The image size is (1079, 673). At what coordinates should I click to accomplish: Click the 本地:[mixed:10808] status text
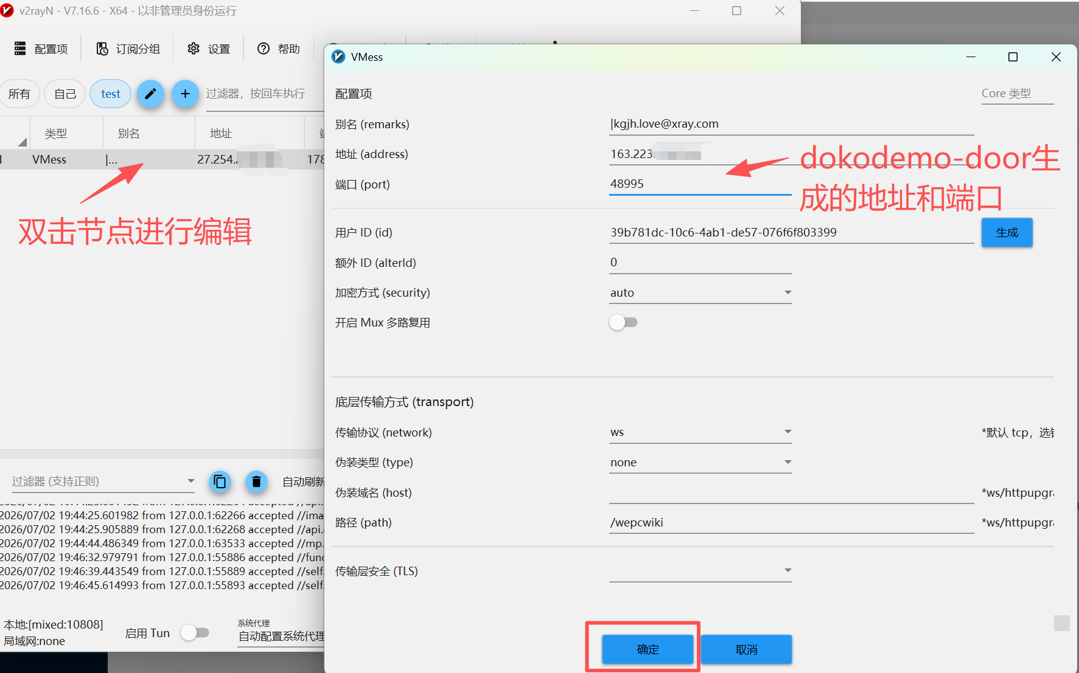pyautogui.click(x=54, y=624)
